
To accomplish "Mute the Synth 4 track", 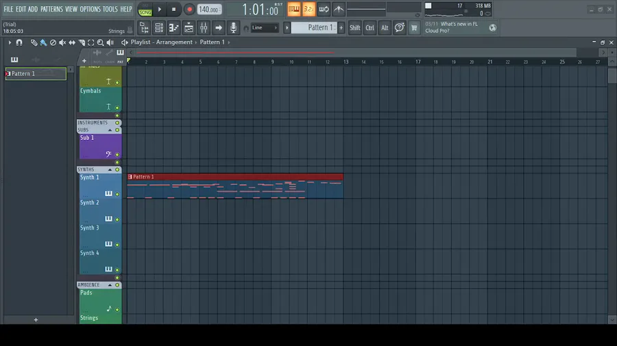I will [x=117, y=270].
